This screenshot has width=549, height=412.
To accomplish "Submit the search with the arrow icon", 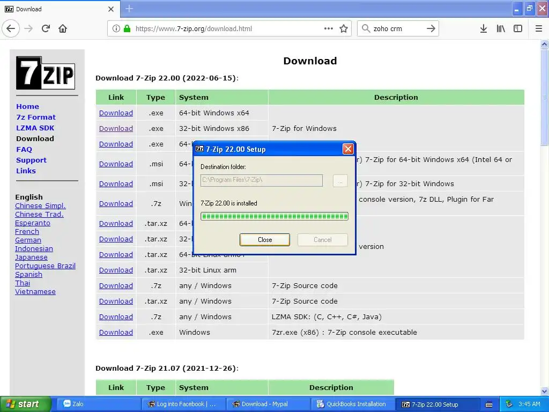I will point(431,28).
